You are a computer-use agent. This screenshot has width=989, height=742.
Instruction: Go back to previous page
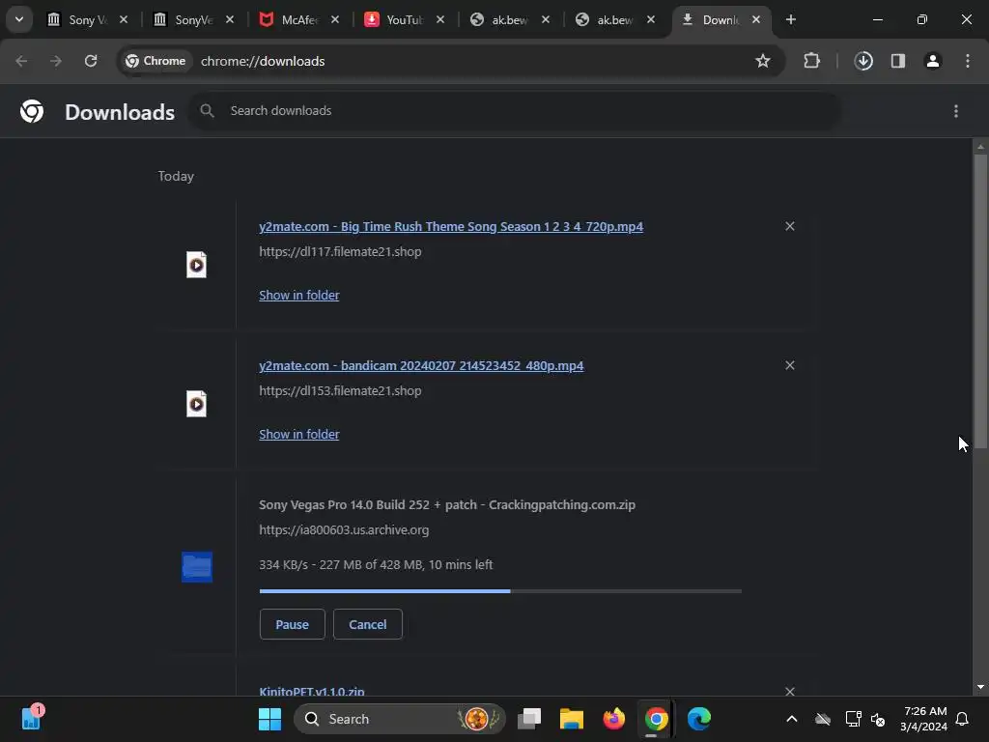21,61
